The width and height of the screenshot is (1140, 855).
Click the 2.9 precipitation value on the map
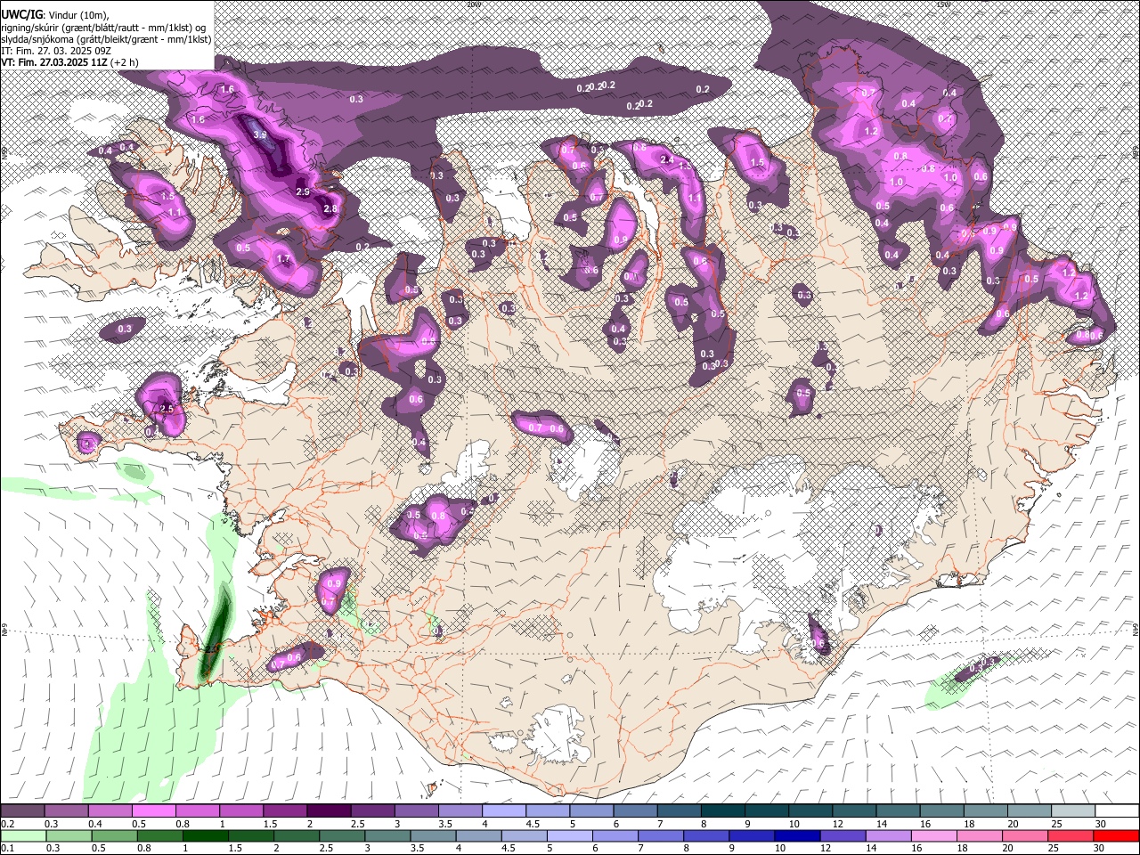[303, 191]
